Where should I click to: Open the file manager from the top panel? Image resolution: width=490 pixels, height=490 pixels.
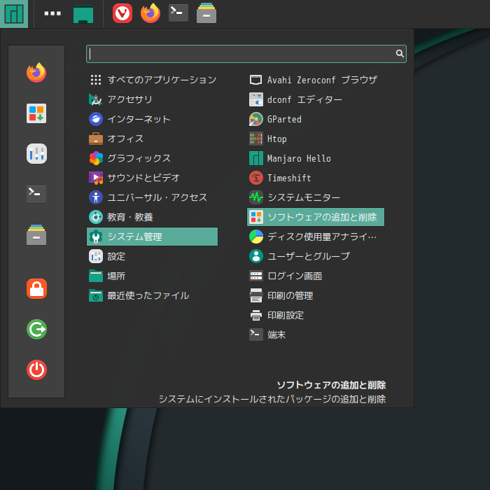coord(206,13)
